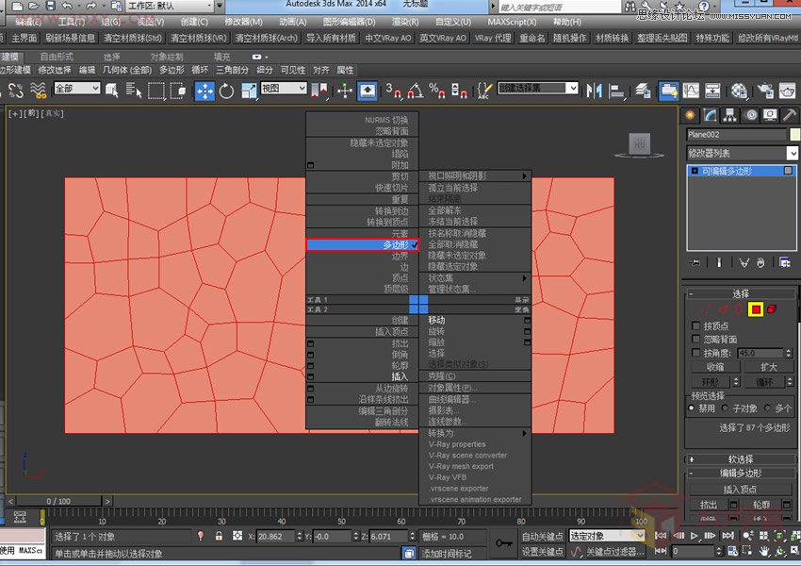The height and width of the screenshot is (566, 801).
Task: Select the 子对象 radio button under 预览选择
Action: 725,407
